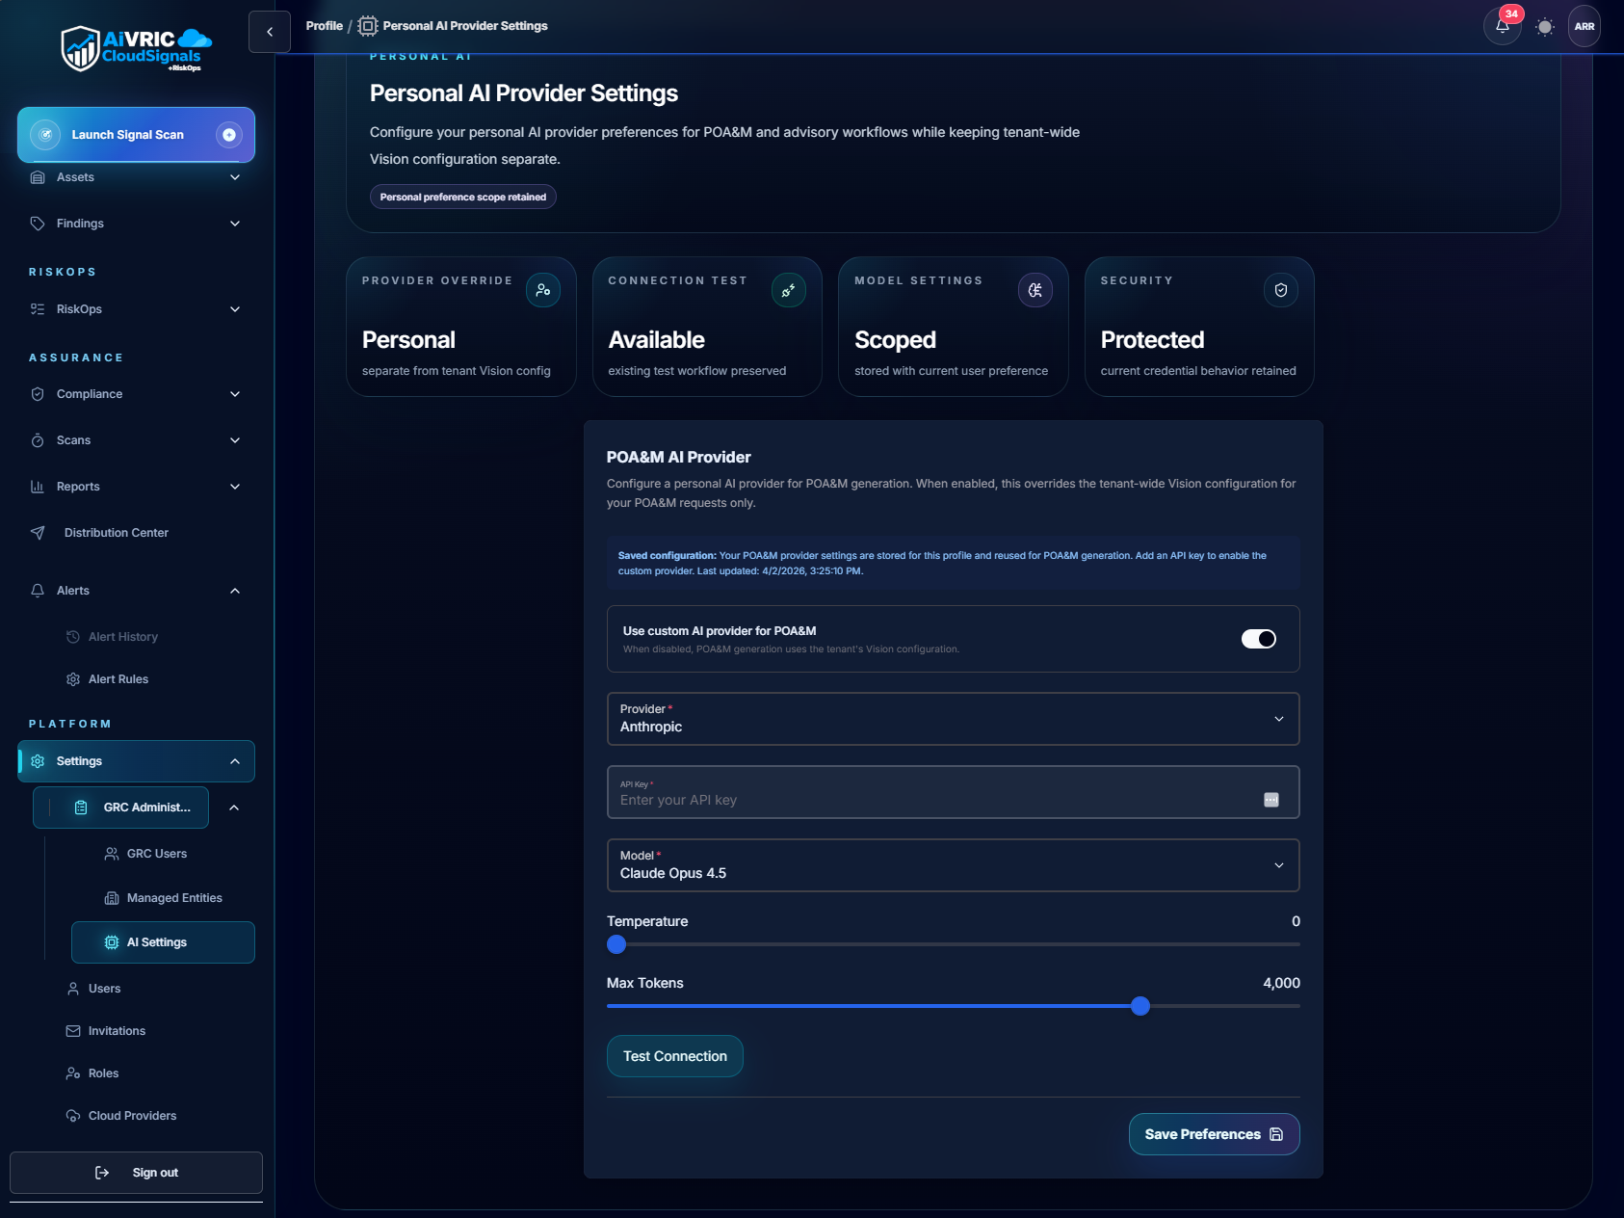Click the Invitations envelope icon
1624x1218 pixels.
coord(73,1031)
